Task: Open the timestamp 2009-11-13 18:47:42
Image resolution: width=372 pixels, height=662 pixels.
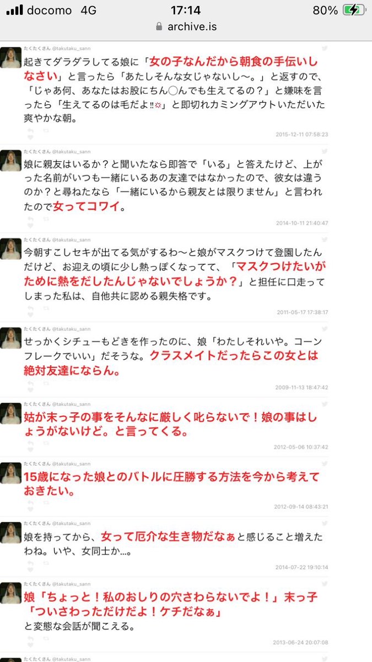Action: (302, 387)
